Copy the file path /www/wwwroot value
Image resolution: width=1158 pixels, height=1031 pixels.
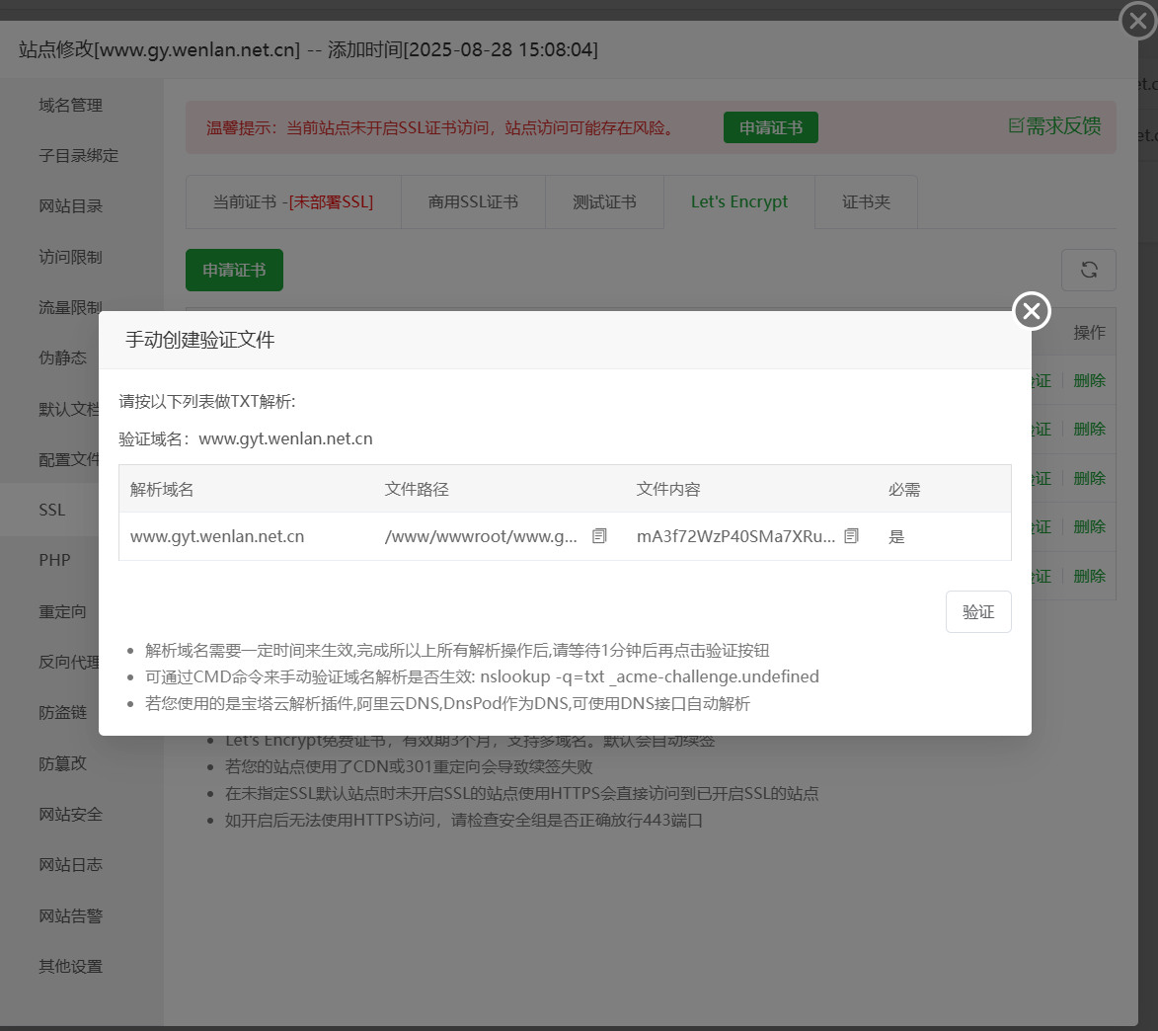coord(599,536)
